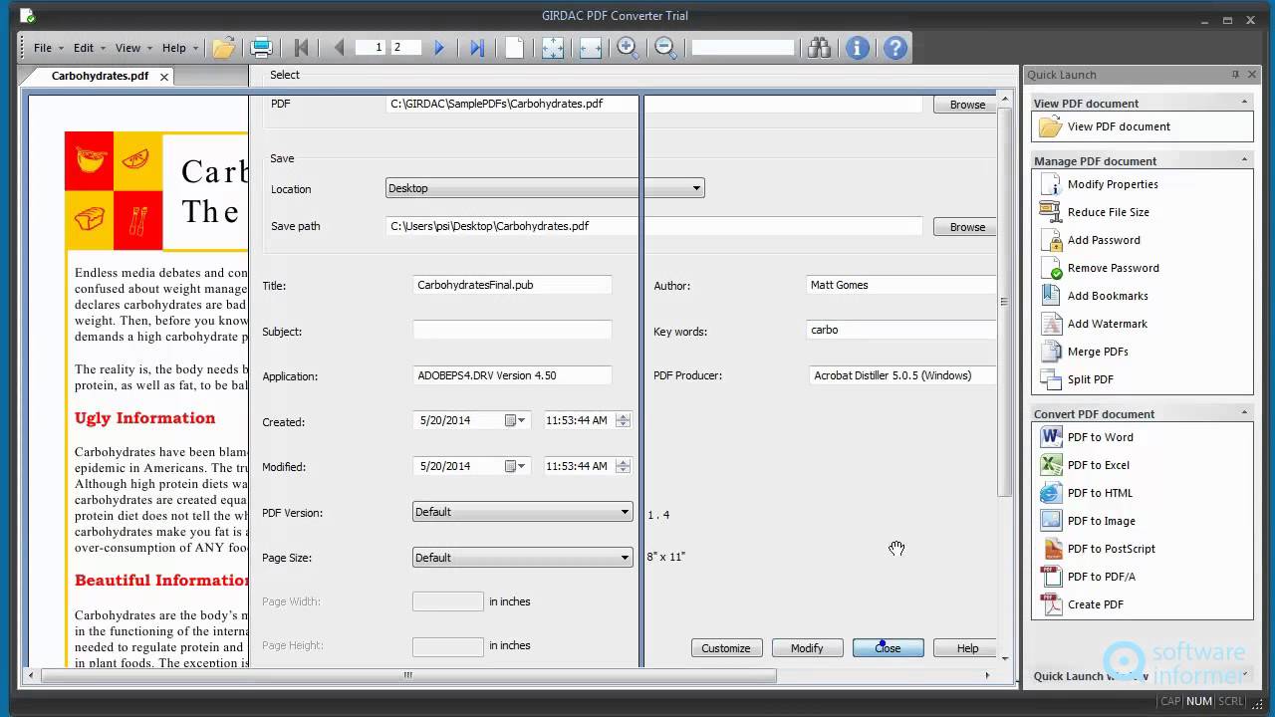Pin the Quick Launch panel
The height and width of the screenshot is (717, 1275).
tap(1235, 75)
